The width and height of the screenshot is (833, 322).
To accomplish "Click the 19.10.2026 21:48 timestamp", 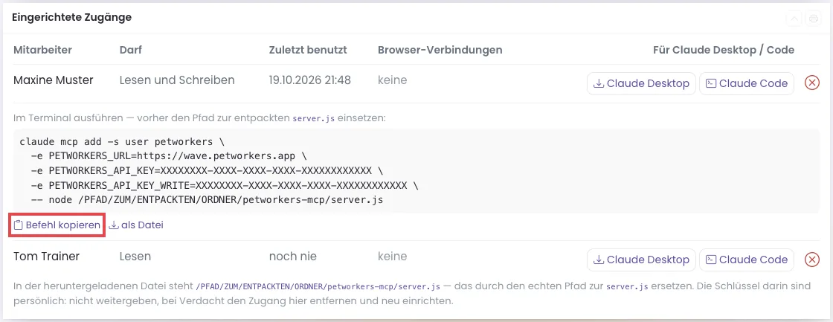I will (x=309, y=80).
